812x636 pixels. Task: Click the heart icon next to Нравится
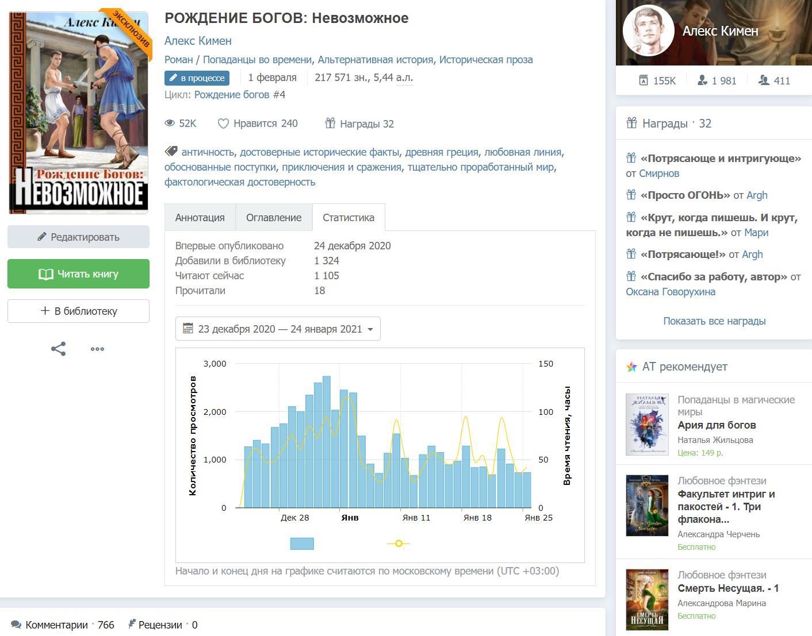tap(223, 124)
